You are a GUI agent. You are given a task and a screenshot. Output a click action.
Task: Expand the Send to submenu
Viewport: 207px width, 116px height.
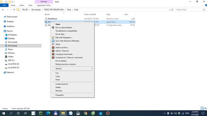coord(72,69)
